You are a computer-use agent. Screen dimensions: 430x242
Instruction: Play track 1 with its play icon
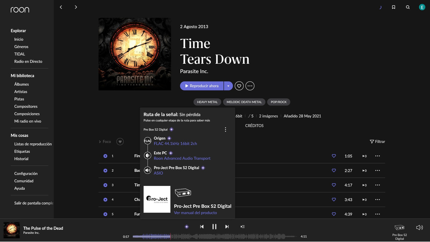tap(105, 156)
